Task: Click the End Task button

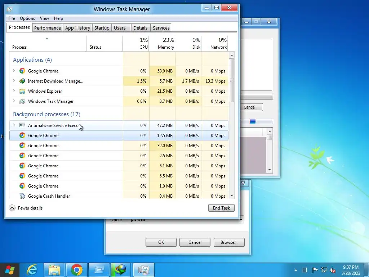Action: (221, 208)
